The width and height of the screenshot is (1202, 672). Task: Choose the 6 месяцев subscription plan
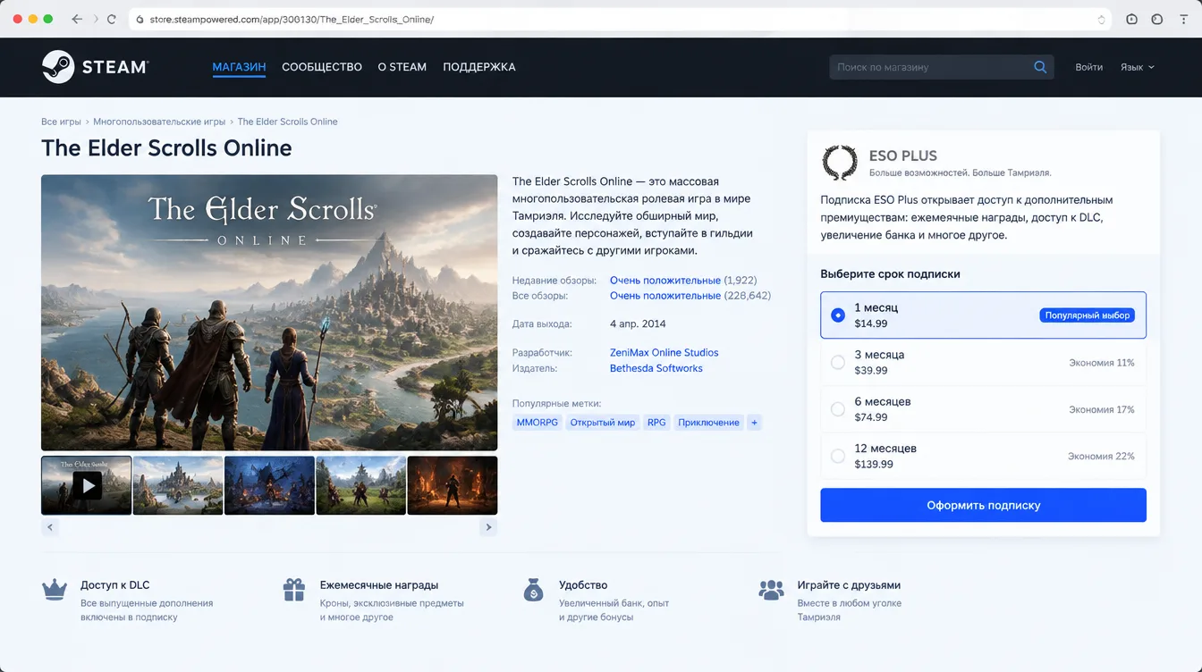(x=983, y=409)
